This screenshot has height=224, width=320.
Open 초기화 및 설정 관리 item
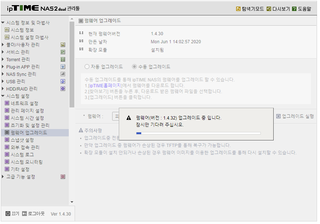[30, 125]
